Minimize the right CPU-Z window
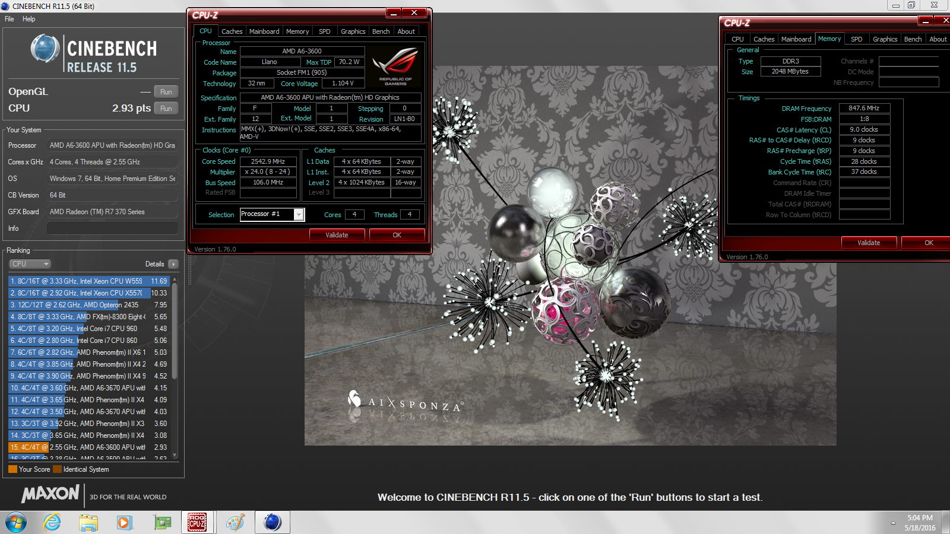This screenshot has height=534, width=950. pyautogui.click(x=925, y=21)
